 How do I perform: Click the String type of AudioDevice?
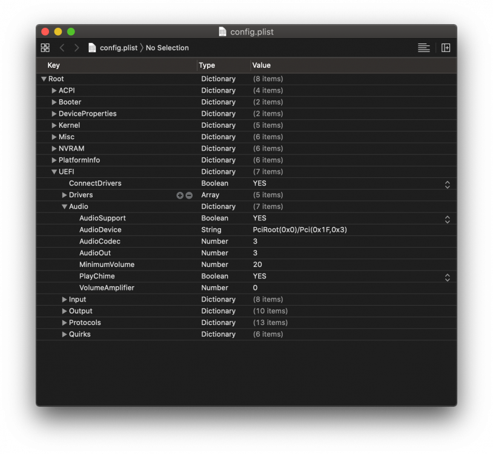pos(211,229)
